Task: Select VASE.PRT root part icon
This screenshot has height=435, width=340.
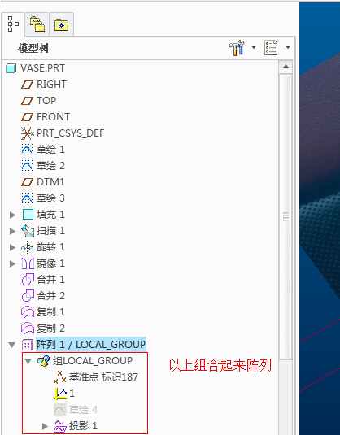Action: 11,68
